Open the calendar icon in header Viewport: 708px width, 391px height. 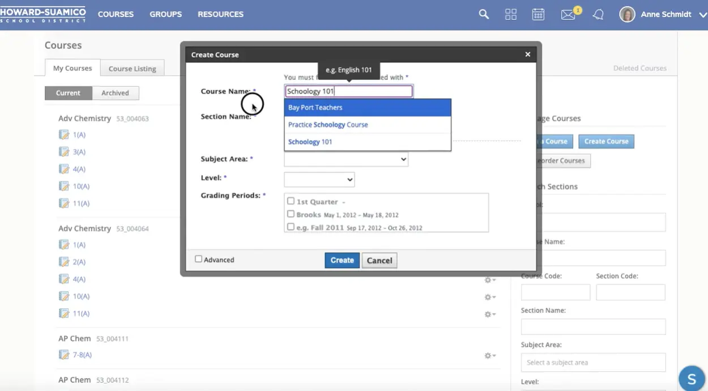coord(538,15)
